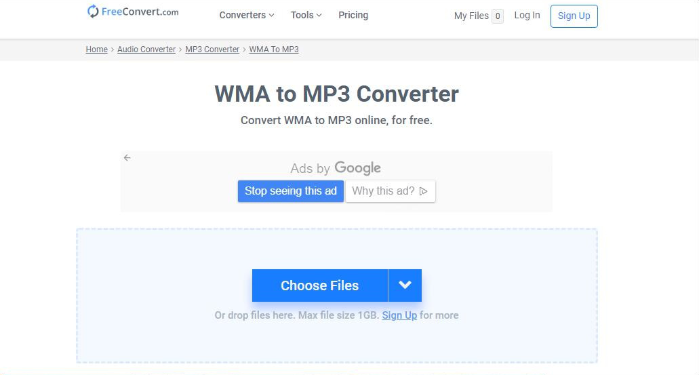The image size is (699, 375).
Task: Click the Log In link
Action: point(527,15)
